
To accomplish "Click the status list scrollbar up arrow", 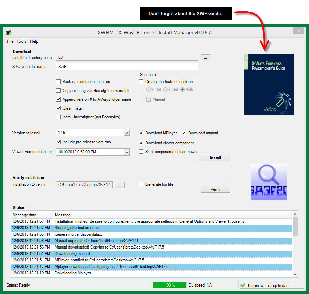I will point(295,214).
